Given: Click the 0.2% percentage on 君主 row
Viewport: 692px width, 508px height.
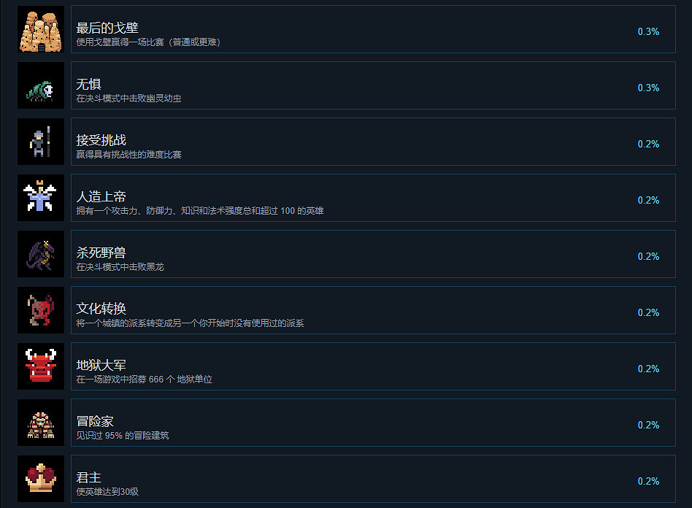Looking at the screenshot, I should 648,481.
